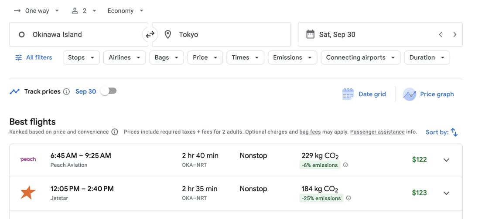Open the Airlines filter
The width and height of the screenshot is (492, 219).
coord(124,57)
